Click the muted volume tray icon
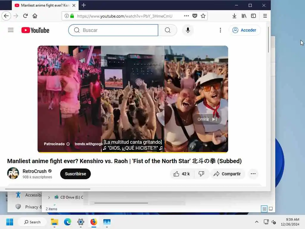305x229 pixels. pos(274,222)
